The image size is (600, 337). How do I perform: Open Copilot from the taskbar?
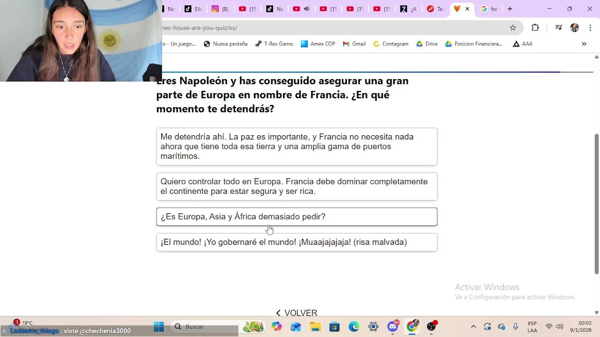(x=277, y=327)
